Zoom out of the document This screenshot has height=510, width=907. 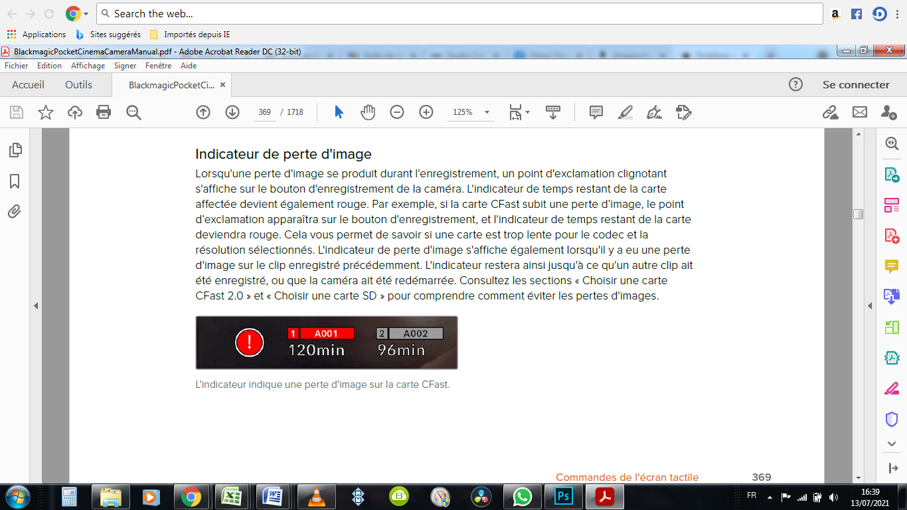coord(397,112)
